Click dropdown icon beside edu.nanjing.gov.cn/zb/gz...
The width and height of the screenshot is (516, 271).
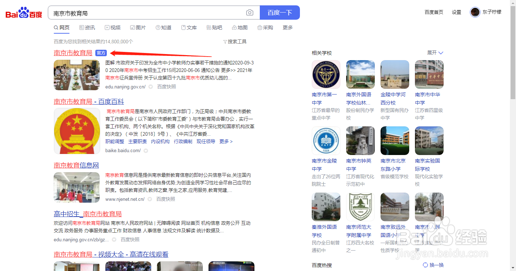[114, 239]
